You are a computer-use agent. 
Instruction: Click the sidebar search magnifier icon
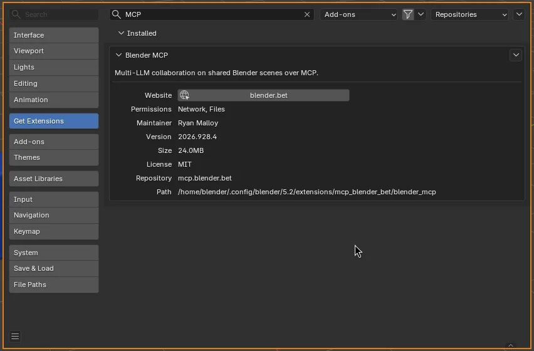tap(16, 14)
